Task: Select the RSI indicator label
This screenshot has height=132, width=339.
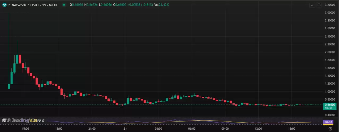Action: [4, 120]
